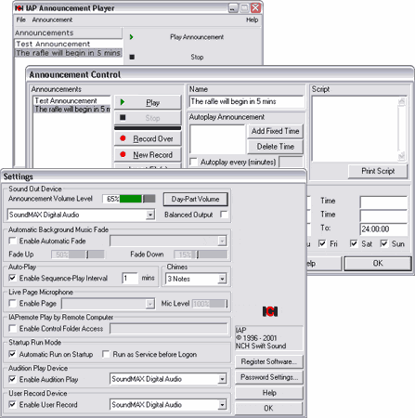Screen dimensions: 415x418
Task: Uncheck the Sat checkbox
Action: pos(354,243)
